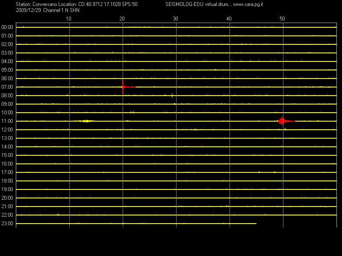Click the 06:00 hour label

click(x=7, y=79)
